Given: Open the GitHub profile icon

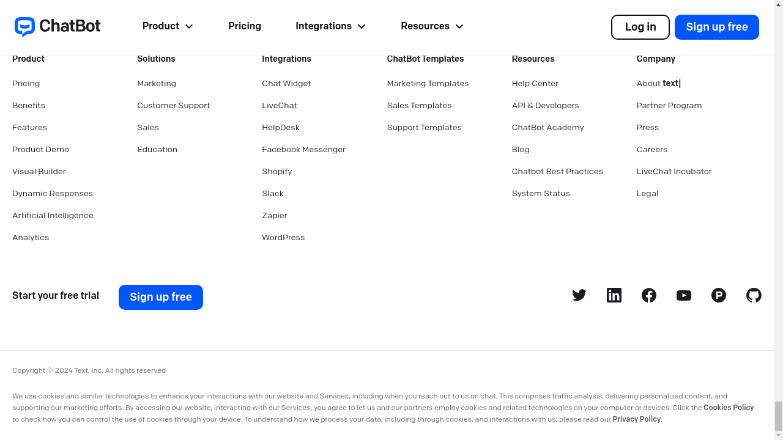Looking at the screenshot, I should point(754,296).
